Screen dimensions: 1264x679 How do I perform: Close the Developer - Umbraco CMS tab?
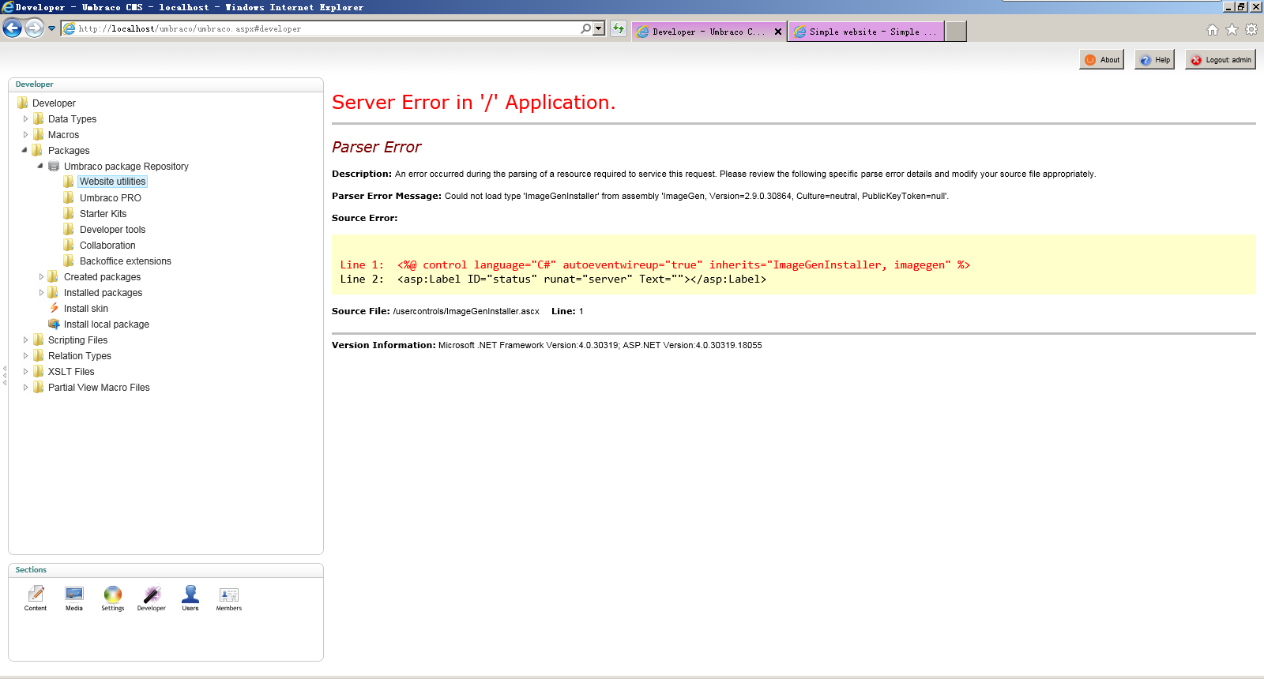777,32
